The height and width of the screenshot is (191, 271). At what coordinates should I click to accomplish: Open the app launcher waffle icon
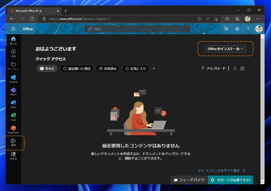(13, 29)
